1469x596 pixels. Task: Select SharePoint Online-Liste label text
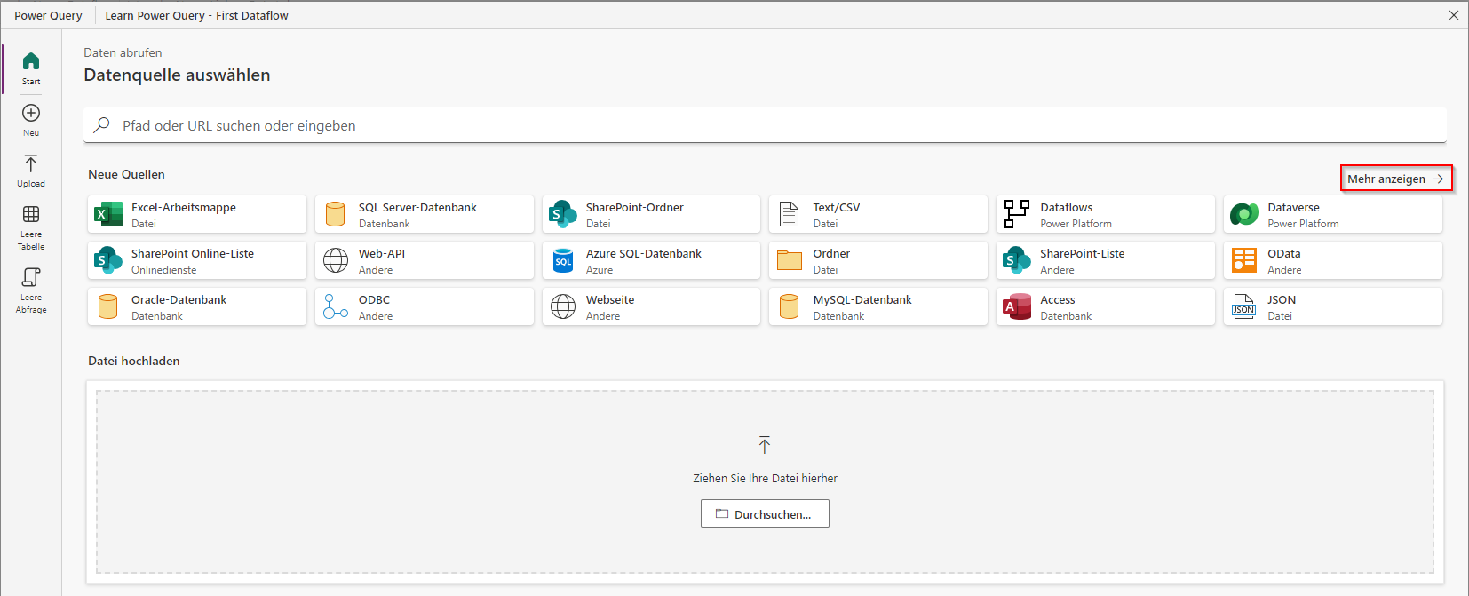(x=193, y=253)
